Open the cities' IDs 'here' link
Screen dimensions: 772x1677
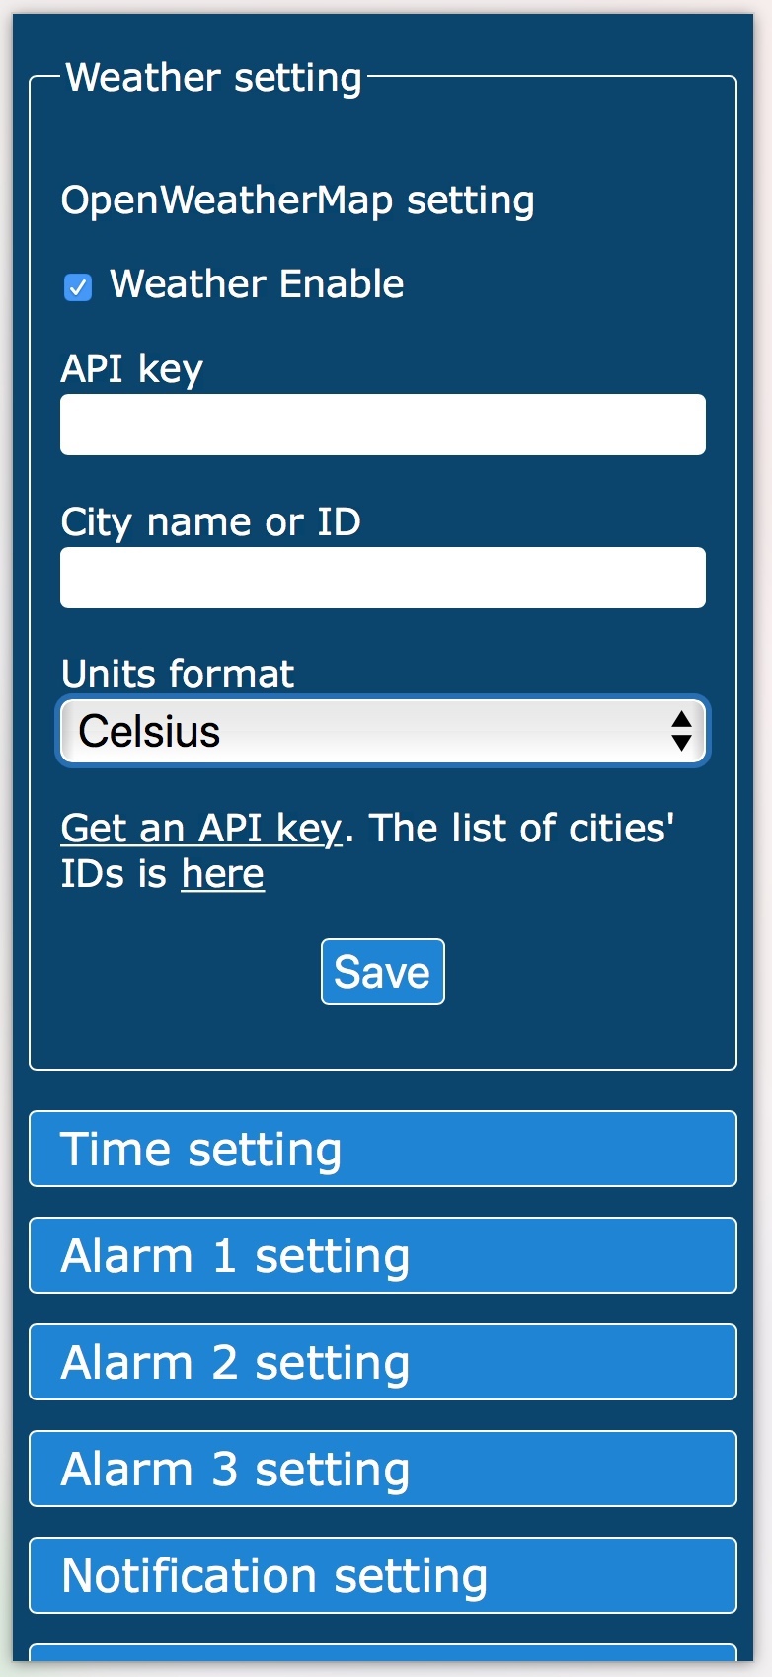[x=223, y=873]
